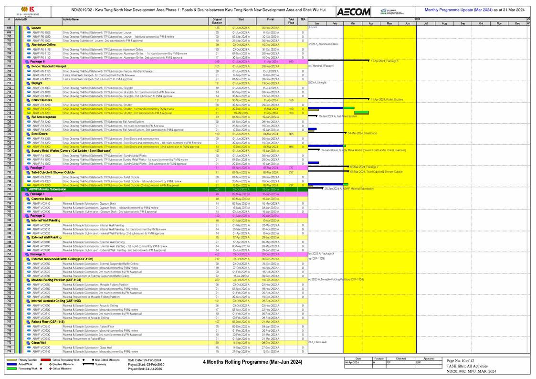Click the Activity Name column header

(71, 20)
